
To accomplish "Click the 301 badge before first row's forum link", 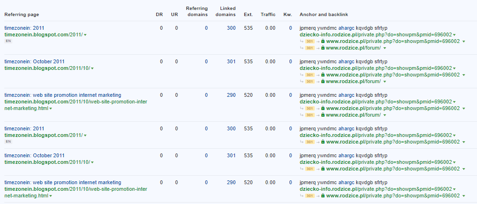I will [x=310, y=48].
